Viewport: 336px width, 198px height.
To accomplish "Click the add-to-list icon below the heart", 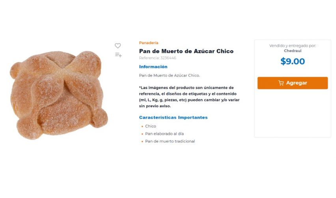I will point(118,55).
